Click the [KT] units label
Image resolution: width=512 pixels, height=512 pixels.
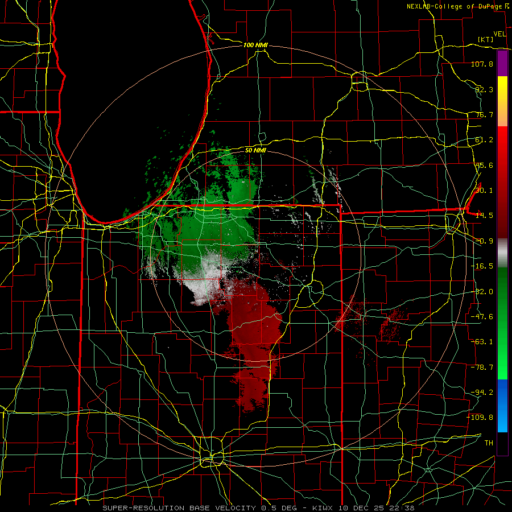tap(486, 39)
